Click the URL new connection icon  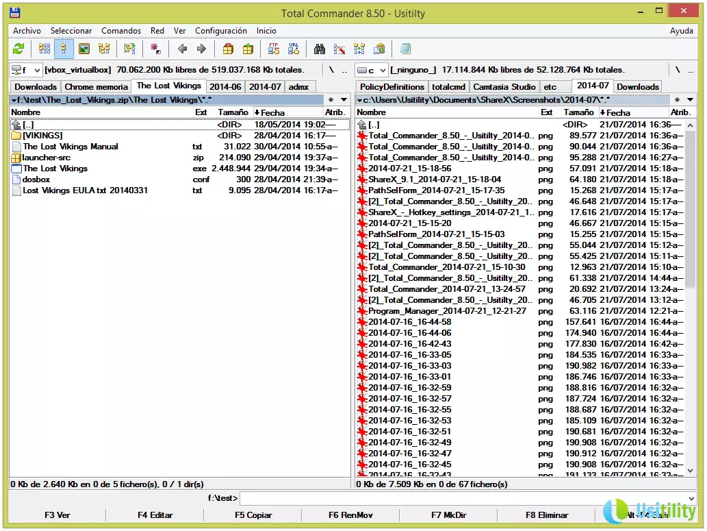point(294,49)
